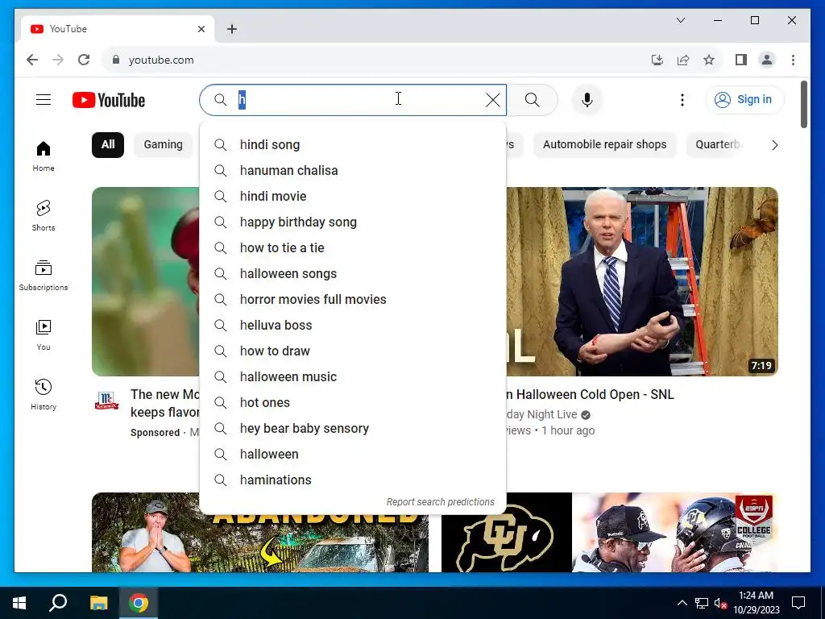Pick 'hey bear baby sensory' suggestion

(x=353, y=429)
